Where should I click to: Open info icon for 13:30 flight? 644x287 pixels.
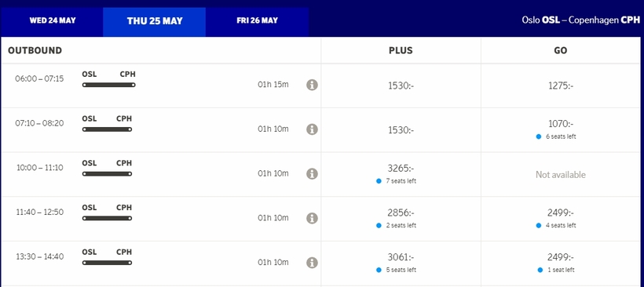tap(312, 263)
